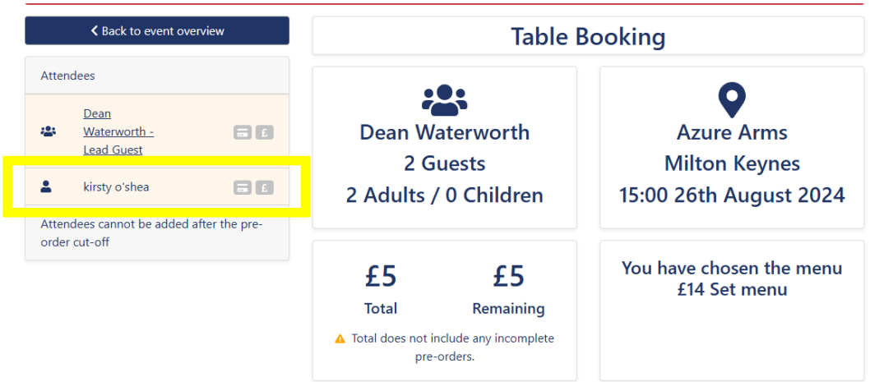Select the kirsty o'shea attendee row
Image resolution: width=870 pixels, height=382 pixels.
point(116,187)
